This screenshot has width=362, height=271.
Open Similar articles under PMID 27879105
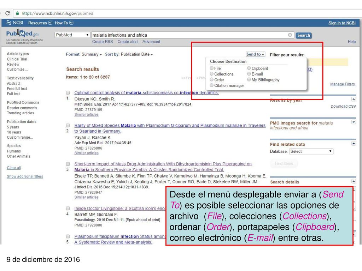tap(86, 115)
